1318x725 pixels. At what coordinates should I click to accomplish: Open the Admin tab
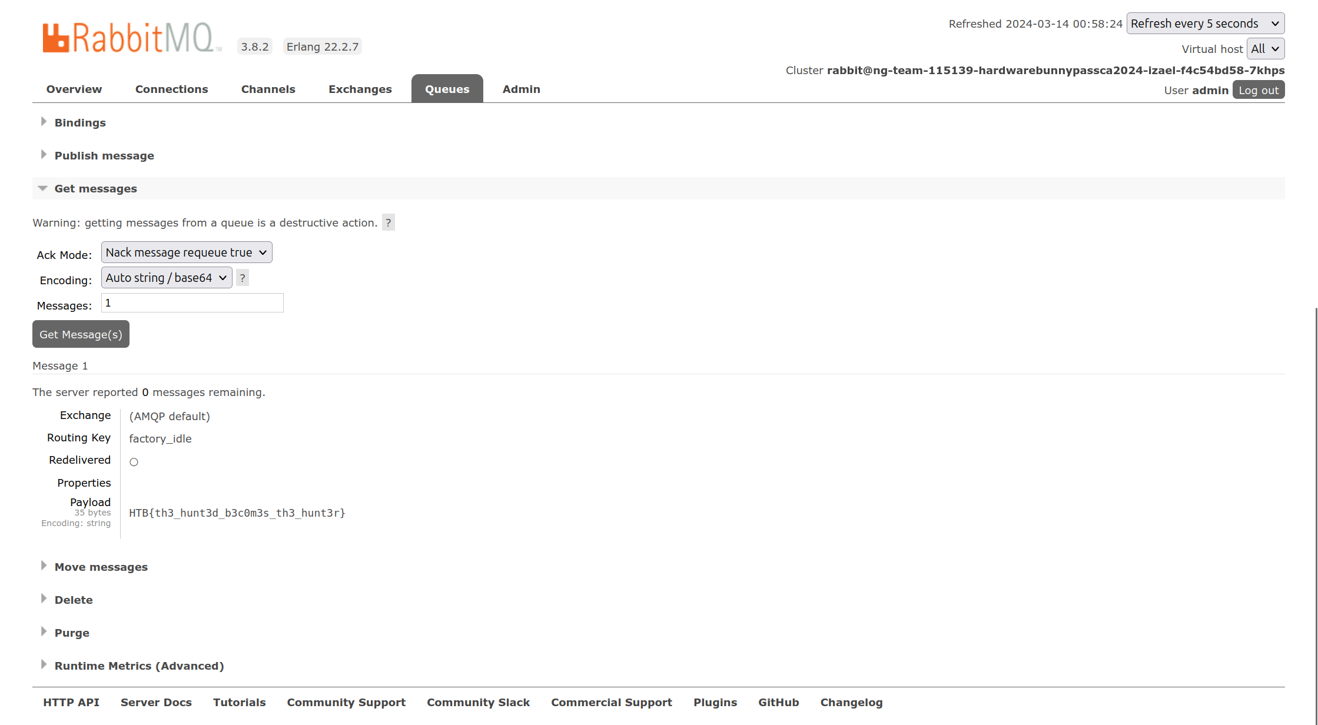[x=522, y=89]
